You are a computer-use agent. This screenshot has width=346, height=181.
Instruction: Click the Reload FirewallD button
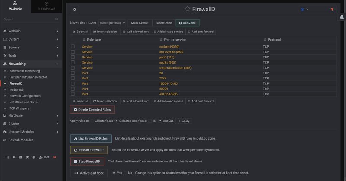(89, 150)
